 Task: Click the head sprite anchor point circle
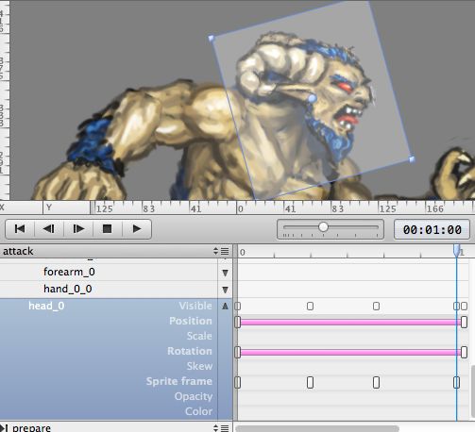click(312, 99)
